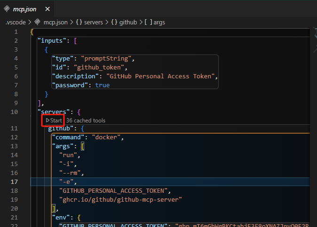Click "GITHUB_PERSONAL_ACCESS_TOKEN" string on line 18
Image resolution: width=317 pixels, height=227 pixels.
(x=113, y=191)
